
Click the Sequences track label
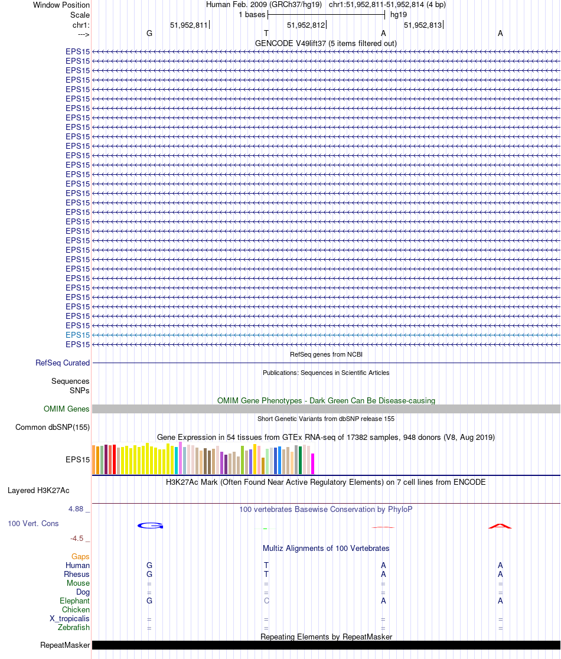(x=70, y=381)
